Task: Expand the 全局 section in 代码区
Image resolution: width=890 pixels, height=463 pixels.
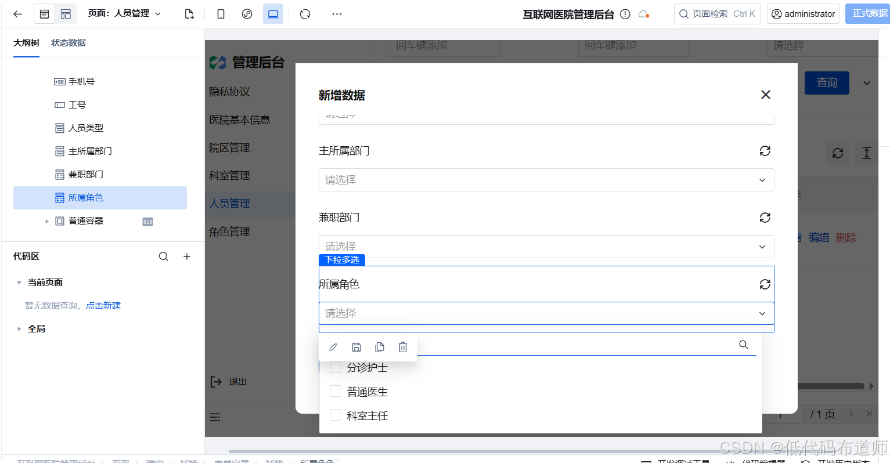Action: click(36, 328)
